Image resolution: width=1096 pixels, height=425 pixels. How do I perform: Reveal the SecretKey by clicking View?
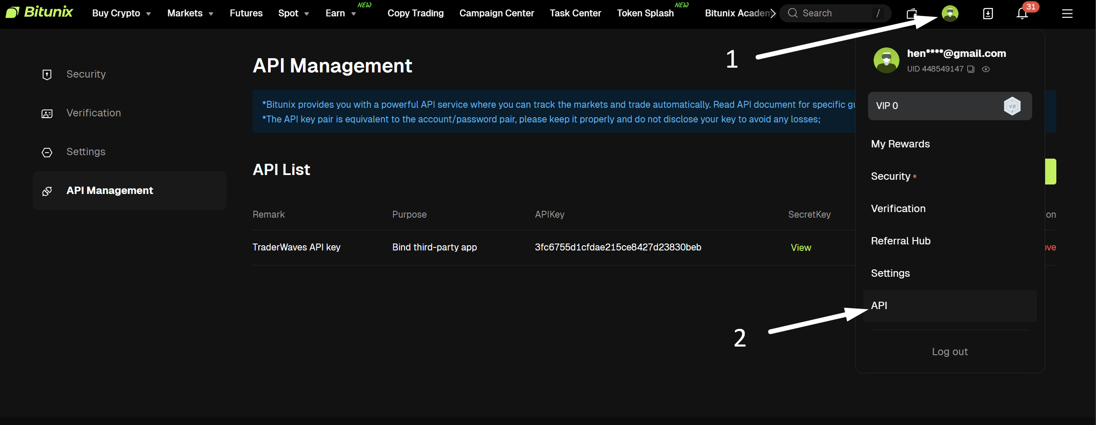tap(801, 247)
